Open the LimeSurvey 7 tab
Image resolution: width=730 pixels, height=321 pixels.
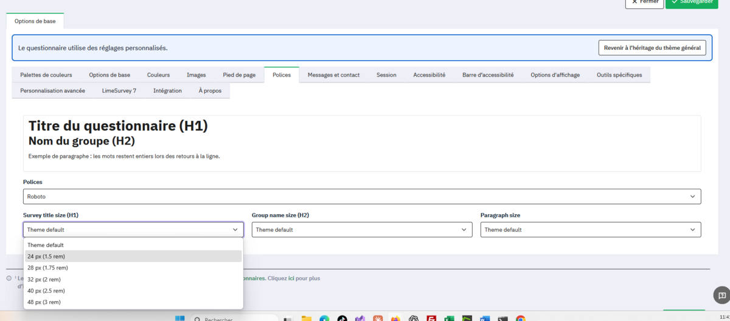119,90
